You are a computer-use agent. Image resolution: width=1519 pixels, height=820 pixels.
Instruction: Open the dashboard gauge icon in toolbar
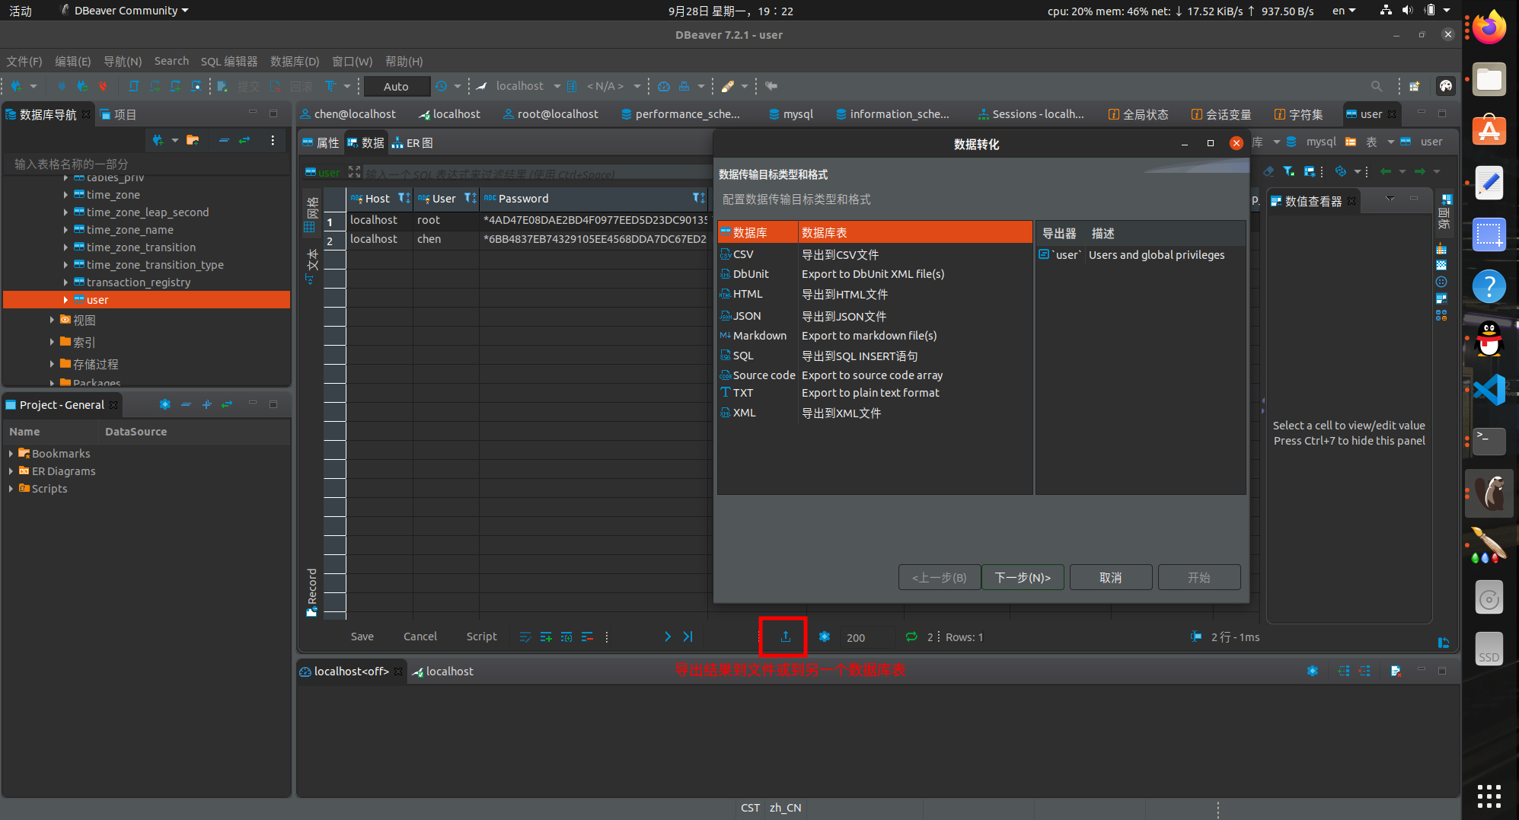click(x=664, y=86)
